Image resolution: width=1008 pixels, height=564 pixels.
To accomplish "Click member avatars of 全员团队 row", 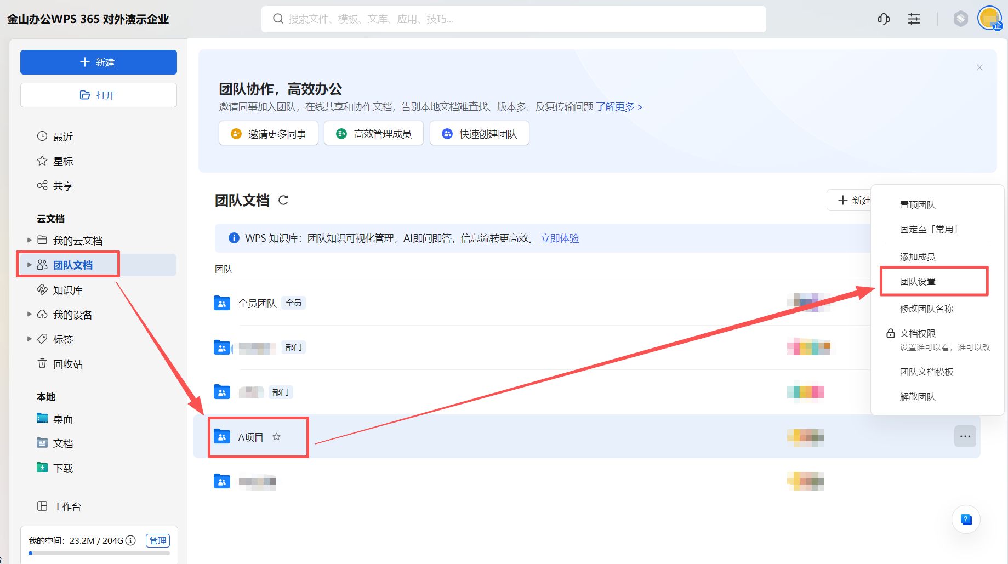I will click(x=808, y=303).
